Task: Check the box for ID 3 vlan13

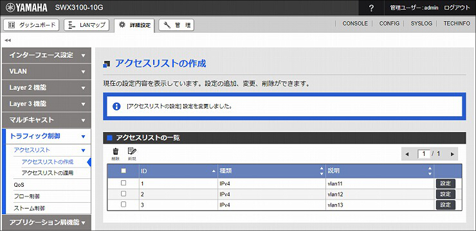Action: (124, 204)
